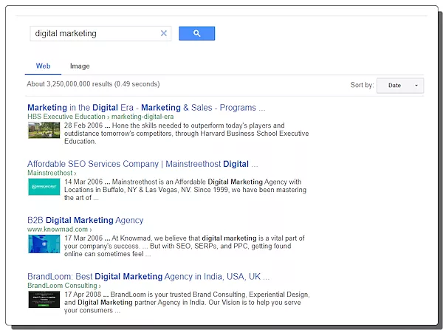The height and width of the screenshot is (330, 443).
Task: Click the blue magnifier search button
Action: 196,33
